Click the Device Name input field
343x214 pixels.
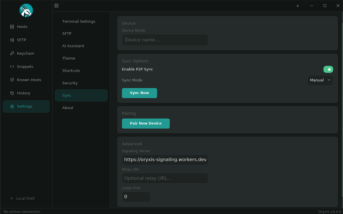point(165,40)
